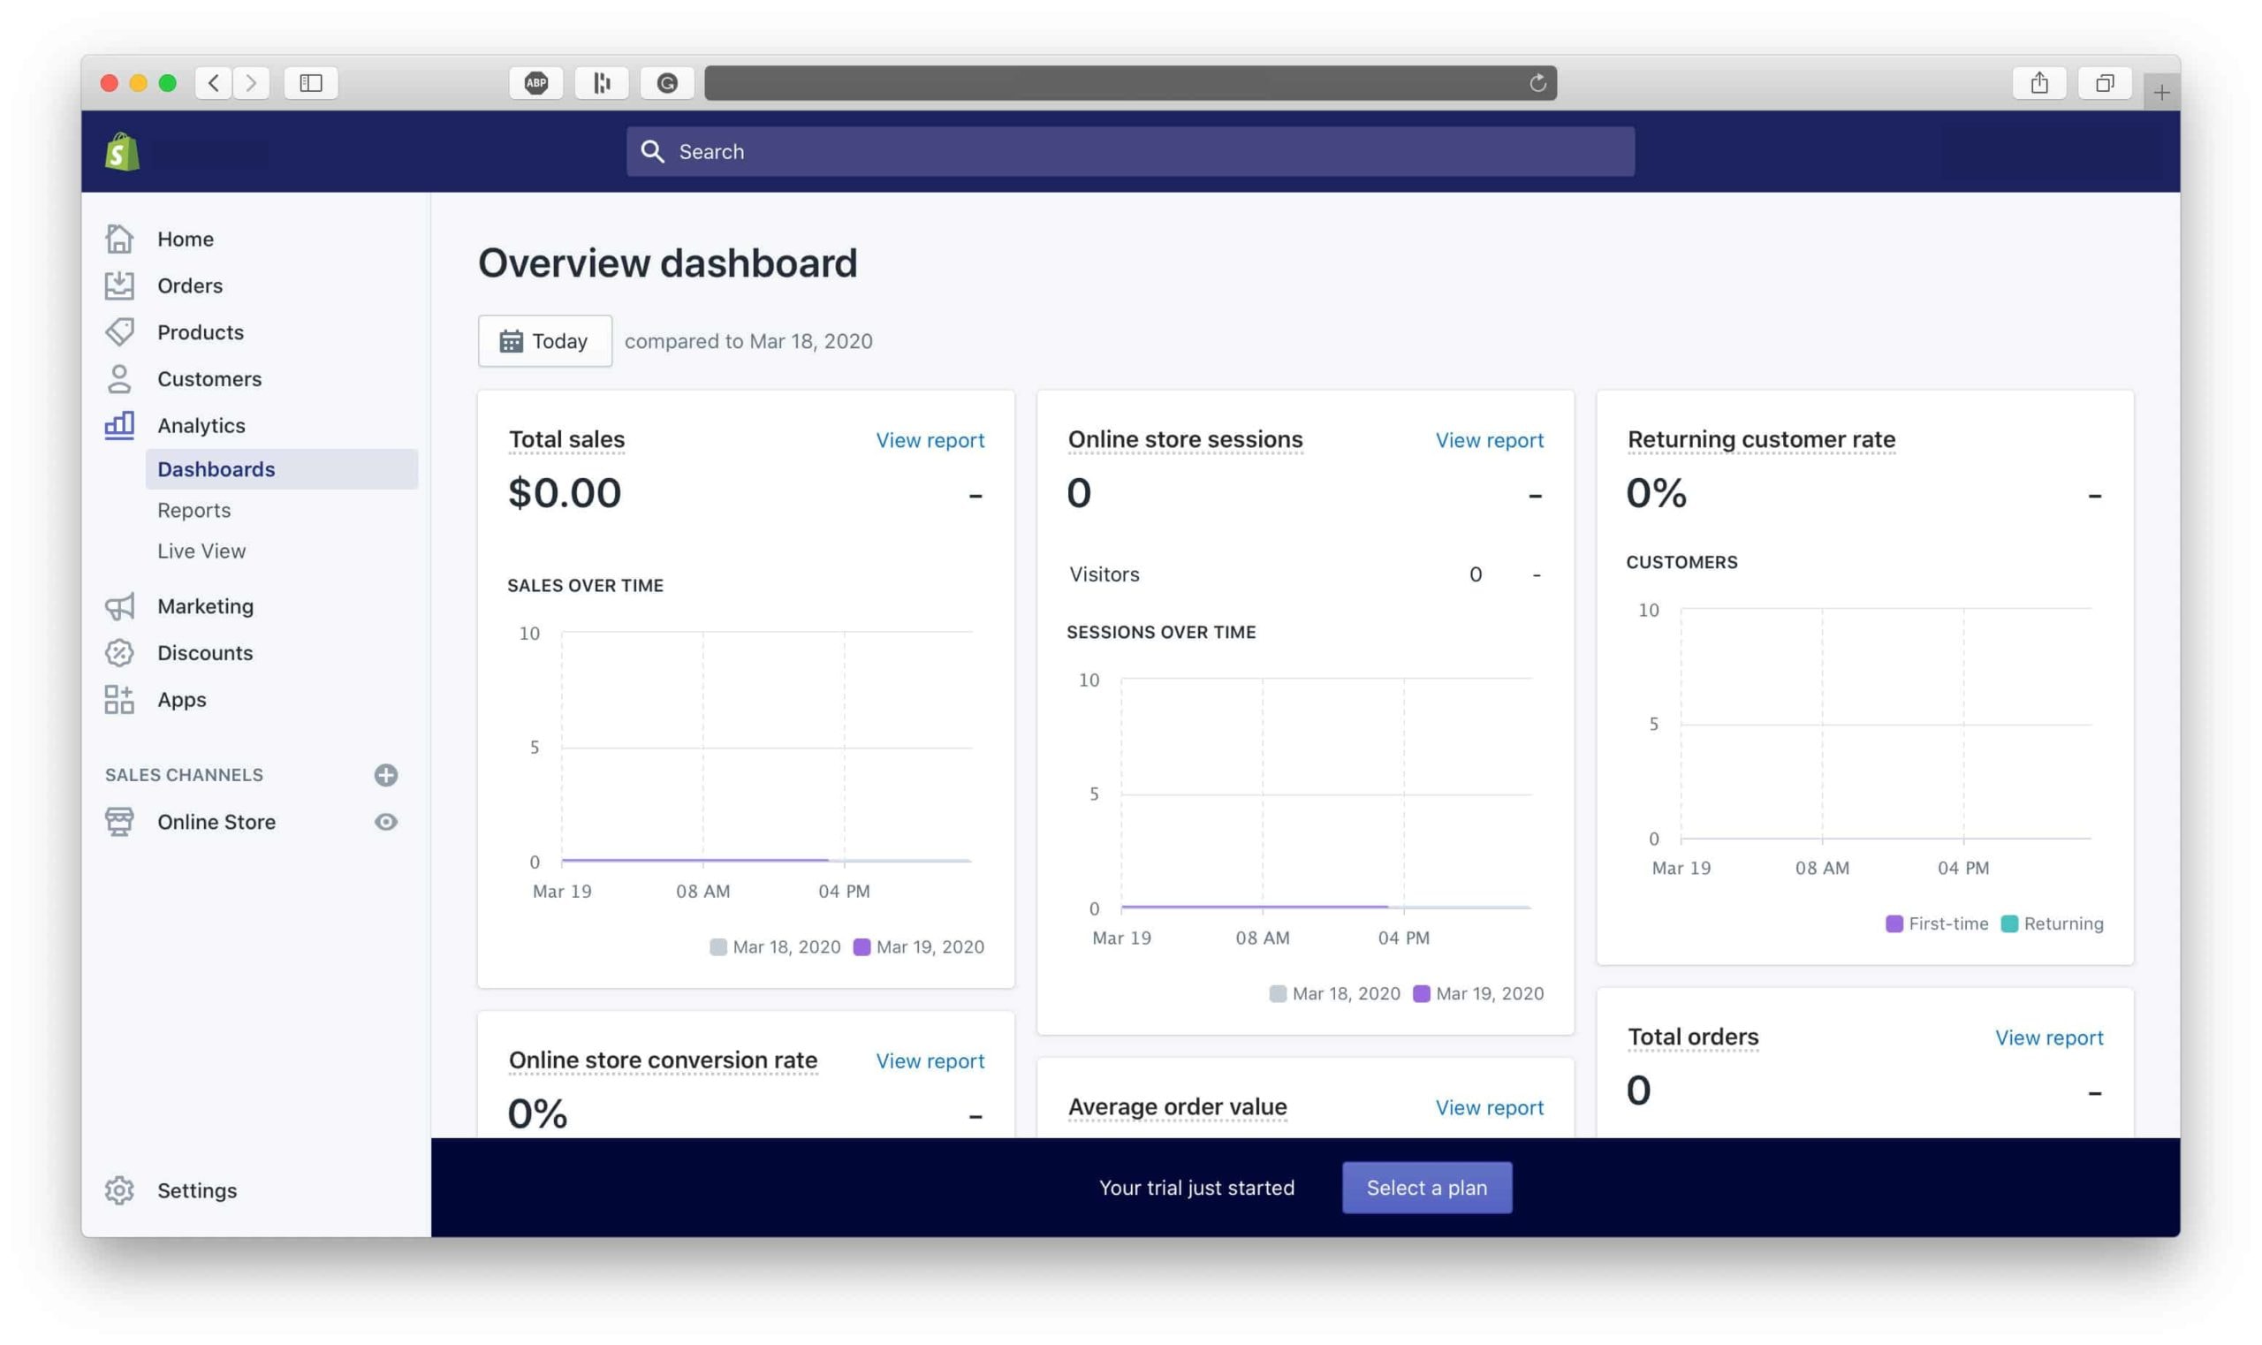This screenshot has width=2262, height=1345.
Task: Click the Online store sessions title
Action: (x=1185, y=439)
